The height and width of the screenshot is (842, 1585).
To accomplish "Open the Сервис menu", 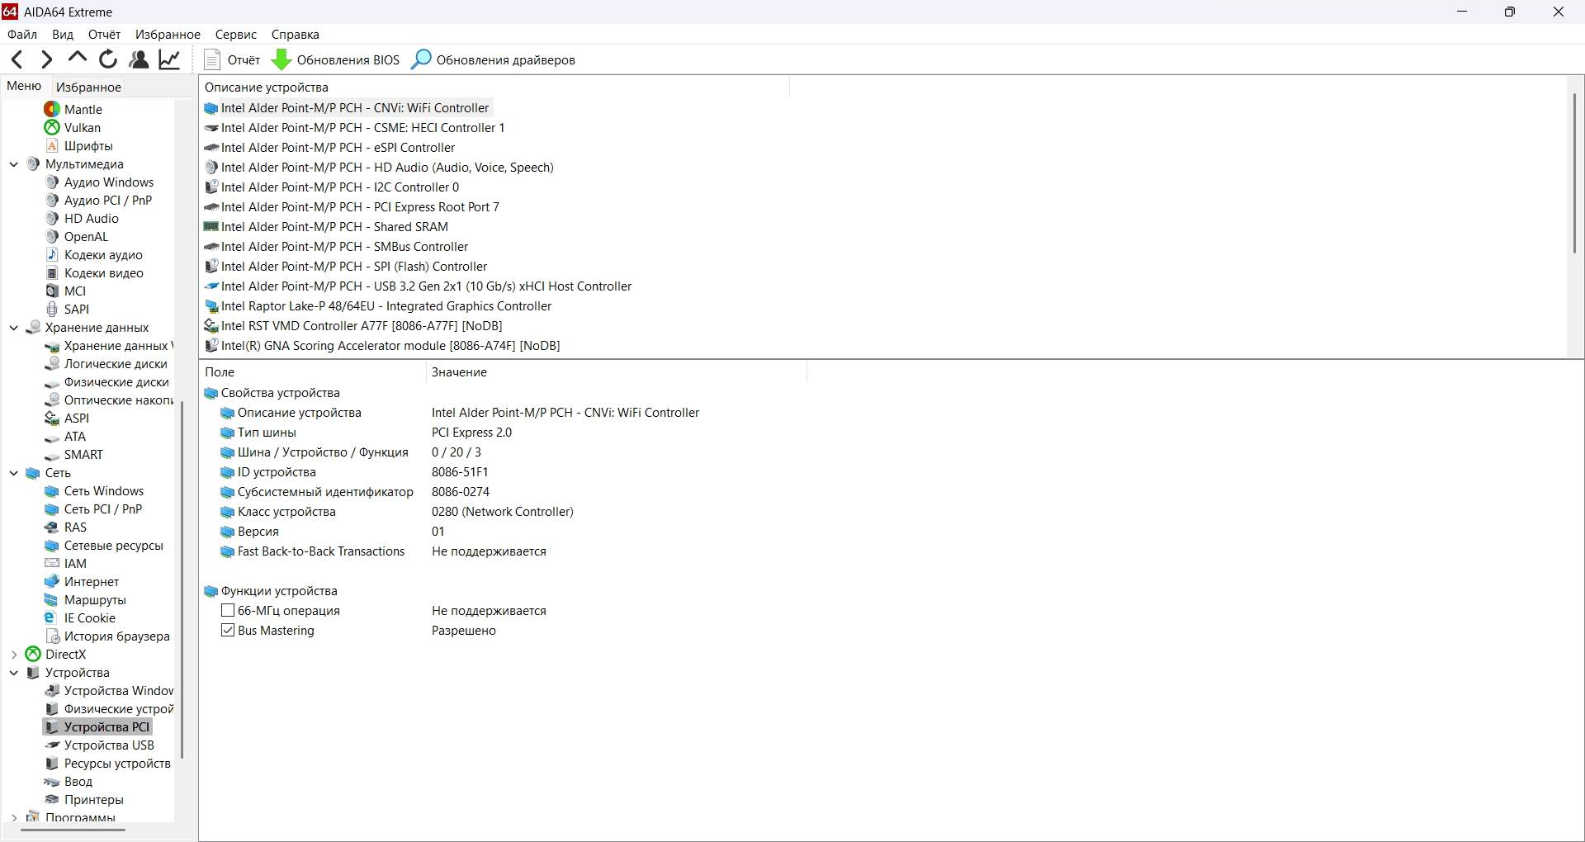I will [x=236, y=35].
